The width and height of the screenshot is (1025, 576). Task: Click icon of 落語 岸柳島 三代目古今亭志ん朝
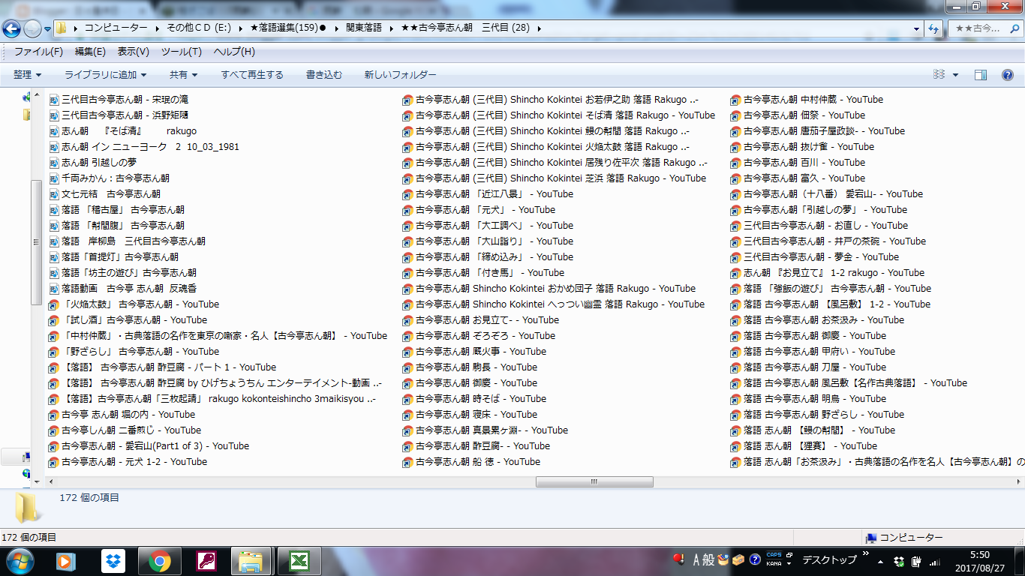(x=54, y=241)
